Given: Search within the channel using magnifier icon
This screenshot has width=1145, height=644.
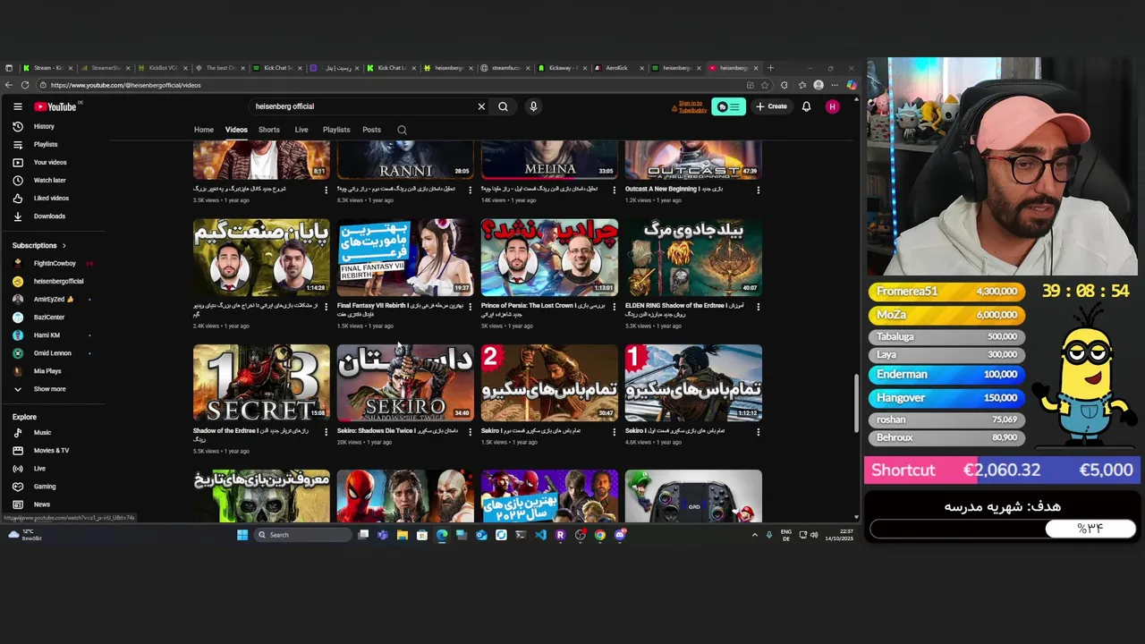Looking at the screenshot, I should [x=402, y=131].
